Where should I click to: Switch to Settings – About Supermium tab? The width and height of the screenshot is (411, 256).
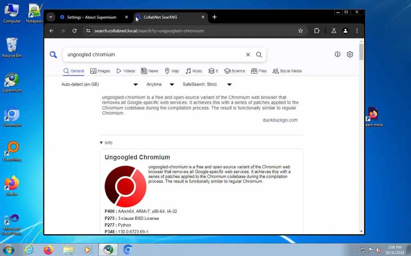point(92,17)
